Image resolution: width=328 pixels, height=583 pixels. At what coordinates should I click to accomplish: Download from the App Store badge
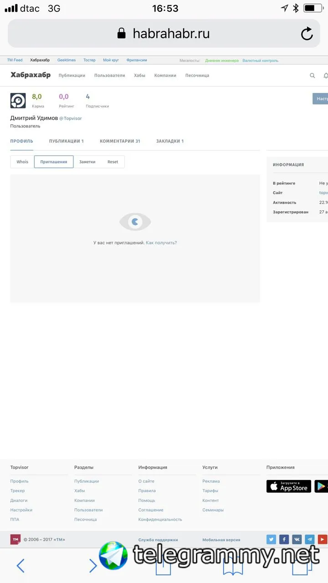289,486
